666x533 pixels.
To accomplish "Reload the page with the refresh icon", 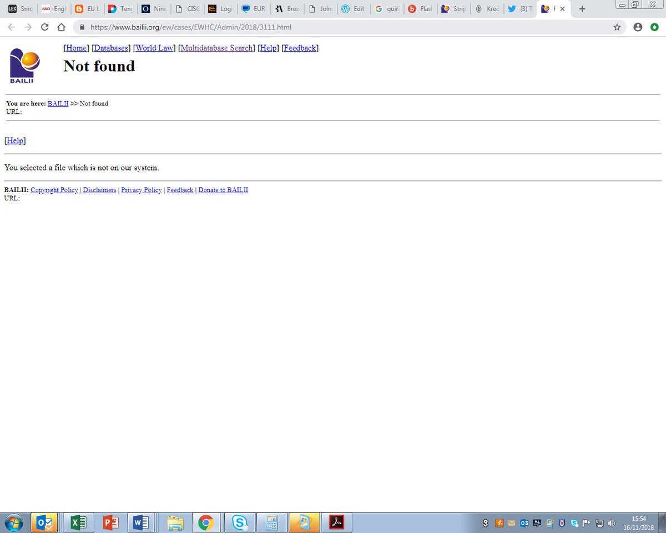I will pyautogui.click(x=44, y=27).
